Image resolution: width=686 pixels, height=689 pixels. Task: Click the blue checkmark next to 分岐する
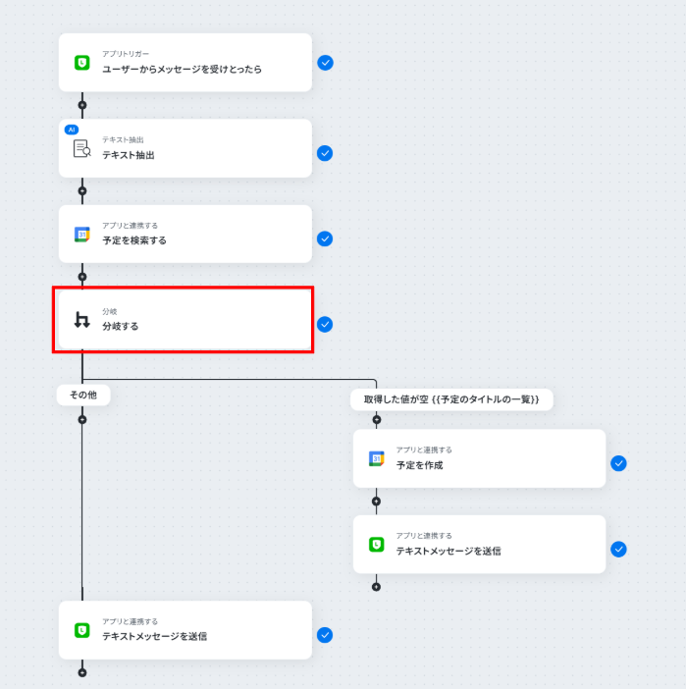(325, 324)
